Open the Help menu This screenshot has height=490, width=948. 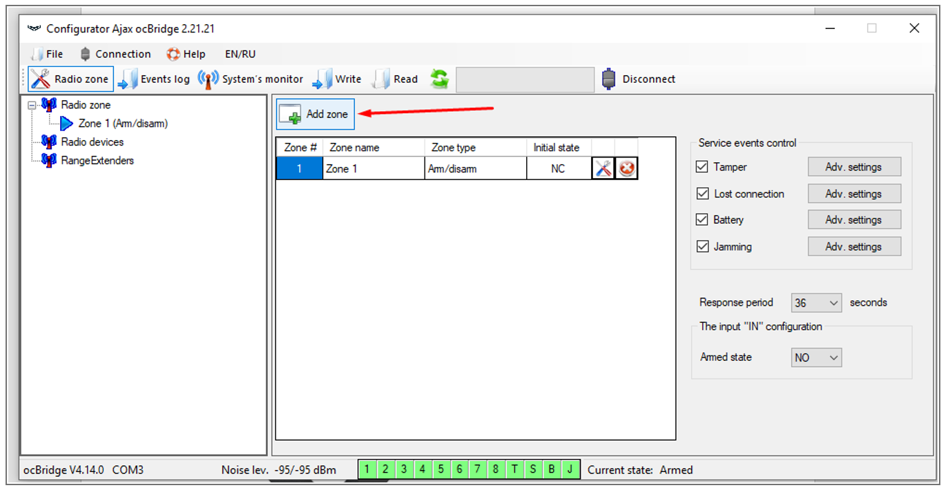click(186, 54)
